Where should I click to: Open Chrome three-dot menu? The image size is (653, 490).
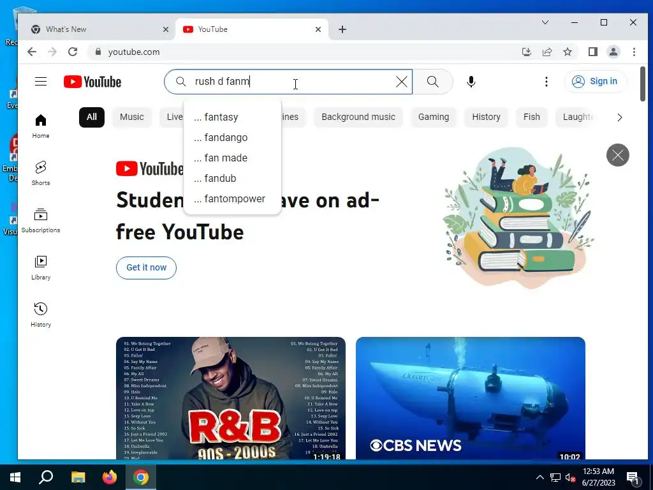point(634,52)
